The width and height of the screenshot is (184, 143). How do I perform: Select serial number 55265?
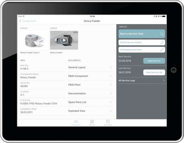tap(24, 86)
